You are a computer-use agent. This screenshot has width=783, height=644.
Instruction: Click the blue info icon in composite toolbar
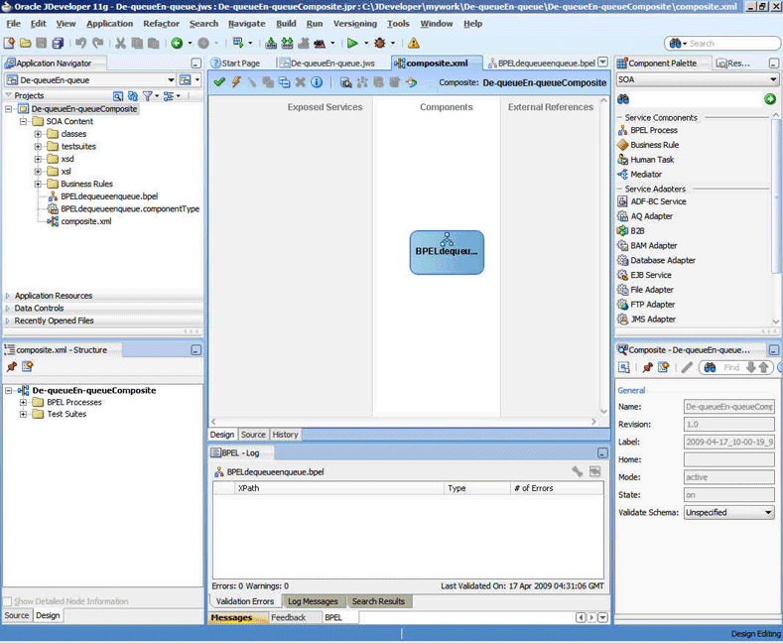point(317,82)
